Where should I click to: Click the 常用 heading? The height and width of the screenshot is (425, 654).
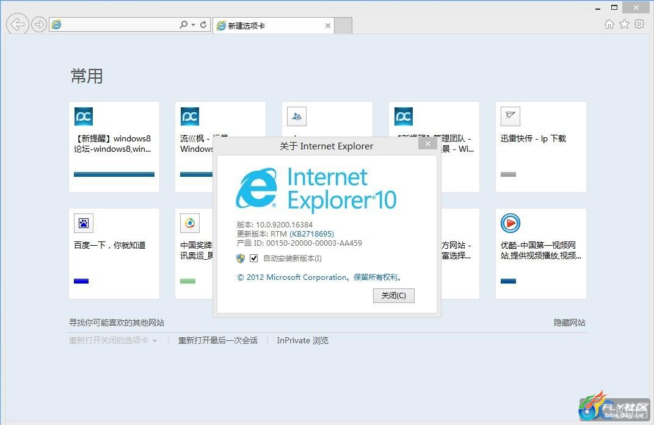tap(86, 76)
